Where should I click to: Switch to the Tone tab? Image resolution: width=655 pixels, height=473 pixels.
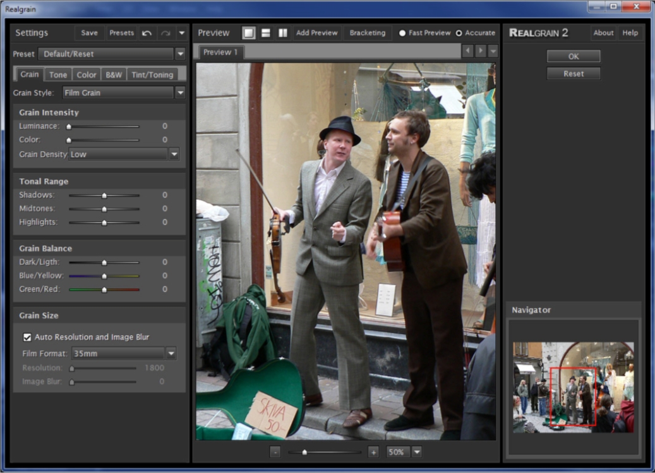pyautogui.click(x=58, y=75)
